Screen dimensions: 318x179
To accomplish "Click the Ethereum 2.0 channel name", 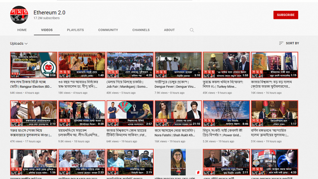I will (49, 13).
